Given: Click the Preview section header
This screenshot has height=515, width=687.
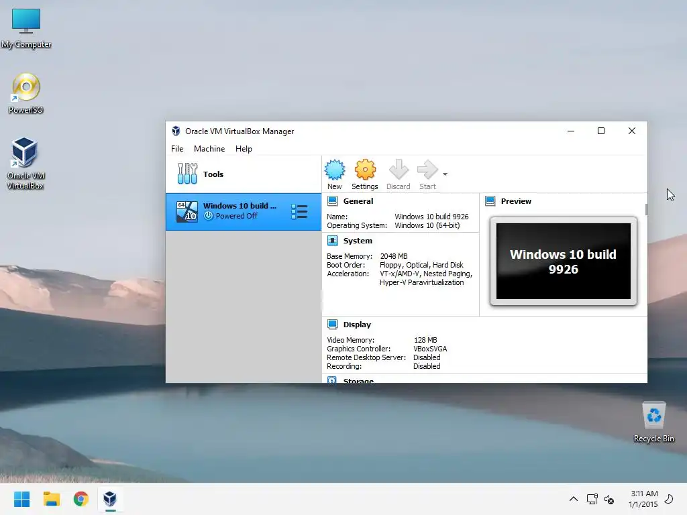Looking at the screenshot, I should [516, 201].
